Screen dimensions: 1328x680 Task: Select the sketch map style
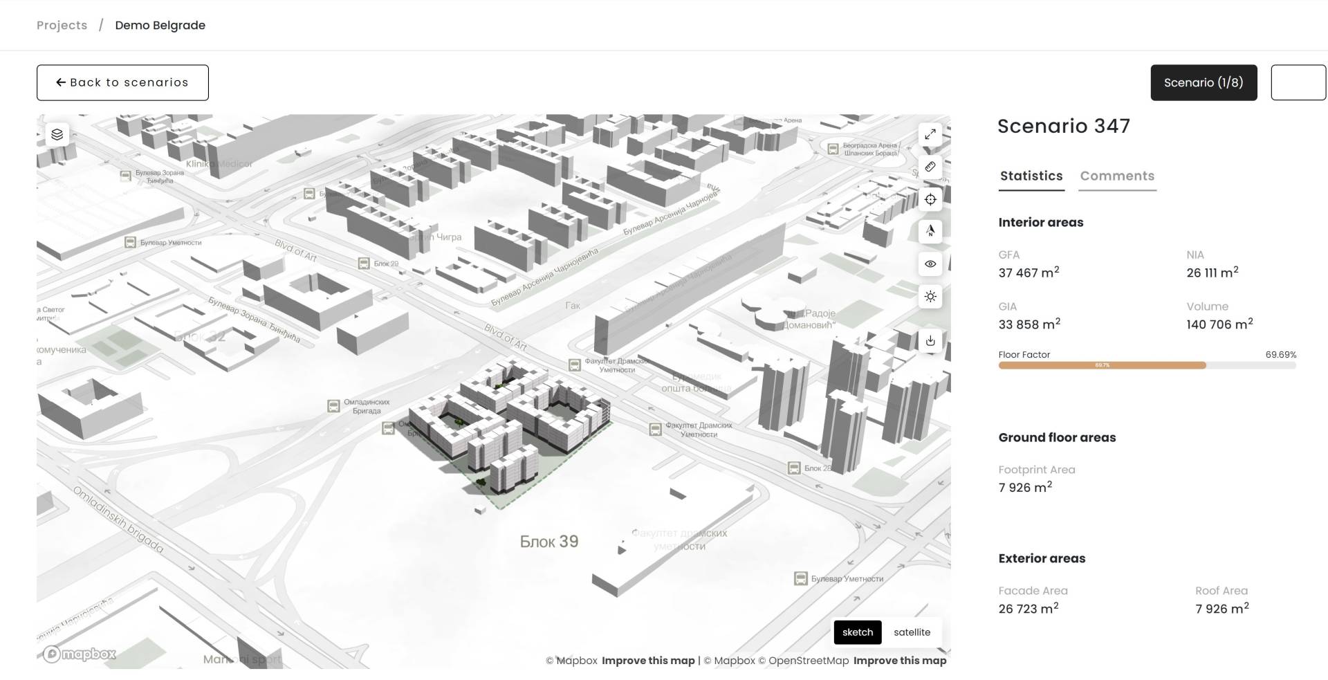coord(857,632)
